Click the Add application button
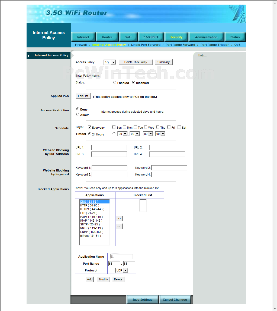 coord(90,279)
